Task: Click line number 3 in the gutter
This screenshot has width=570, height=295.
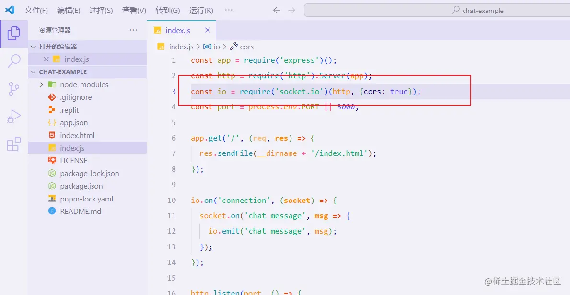Action: [x=174, y=91]
